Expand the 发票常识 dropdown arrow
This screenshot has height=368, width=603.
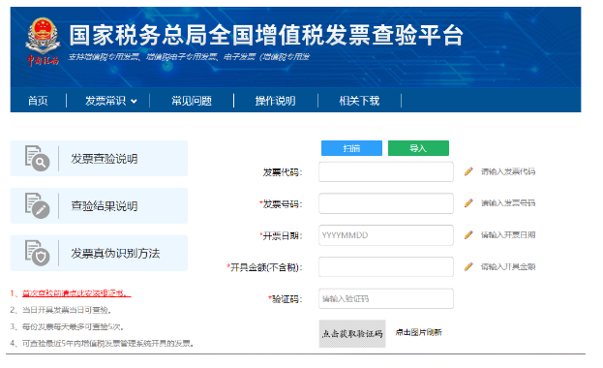[x=134, y=102]
